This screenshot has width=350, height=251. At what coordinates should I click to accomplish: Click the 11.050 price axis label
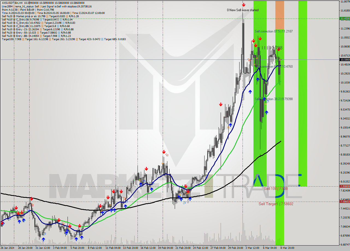click(345, 37)
